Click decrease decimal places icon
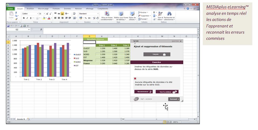This screenshot has width=258, height=130. 98,18
